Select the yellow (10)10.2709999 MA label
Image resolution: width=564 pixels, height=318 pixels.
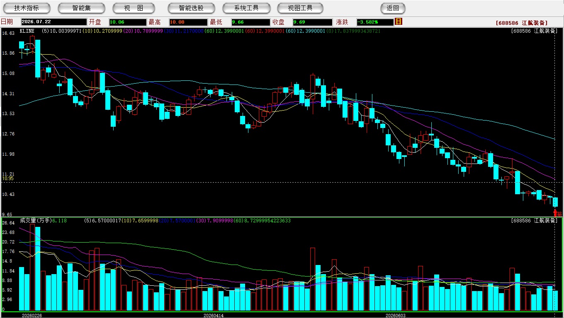(102, 31)
